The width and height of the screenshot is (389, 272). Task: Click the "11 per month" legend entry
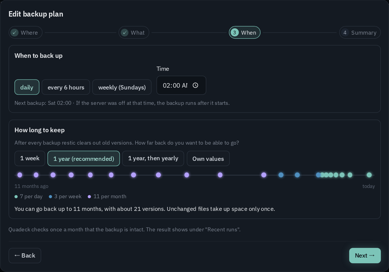coord(107,196)
